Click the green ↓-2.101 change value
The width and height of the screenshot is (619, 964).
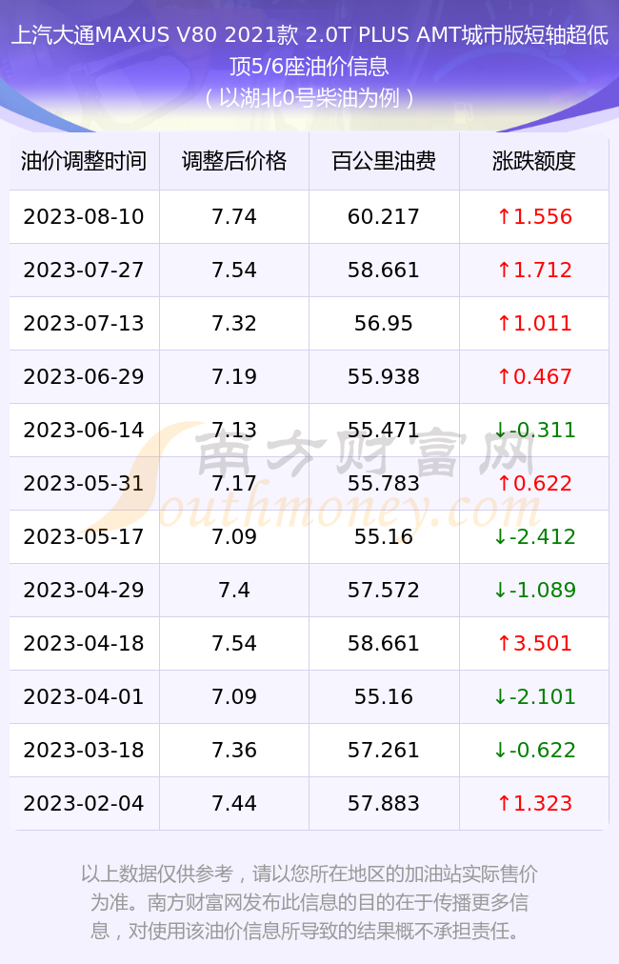coord(534,696)
